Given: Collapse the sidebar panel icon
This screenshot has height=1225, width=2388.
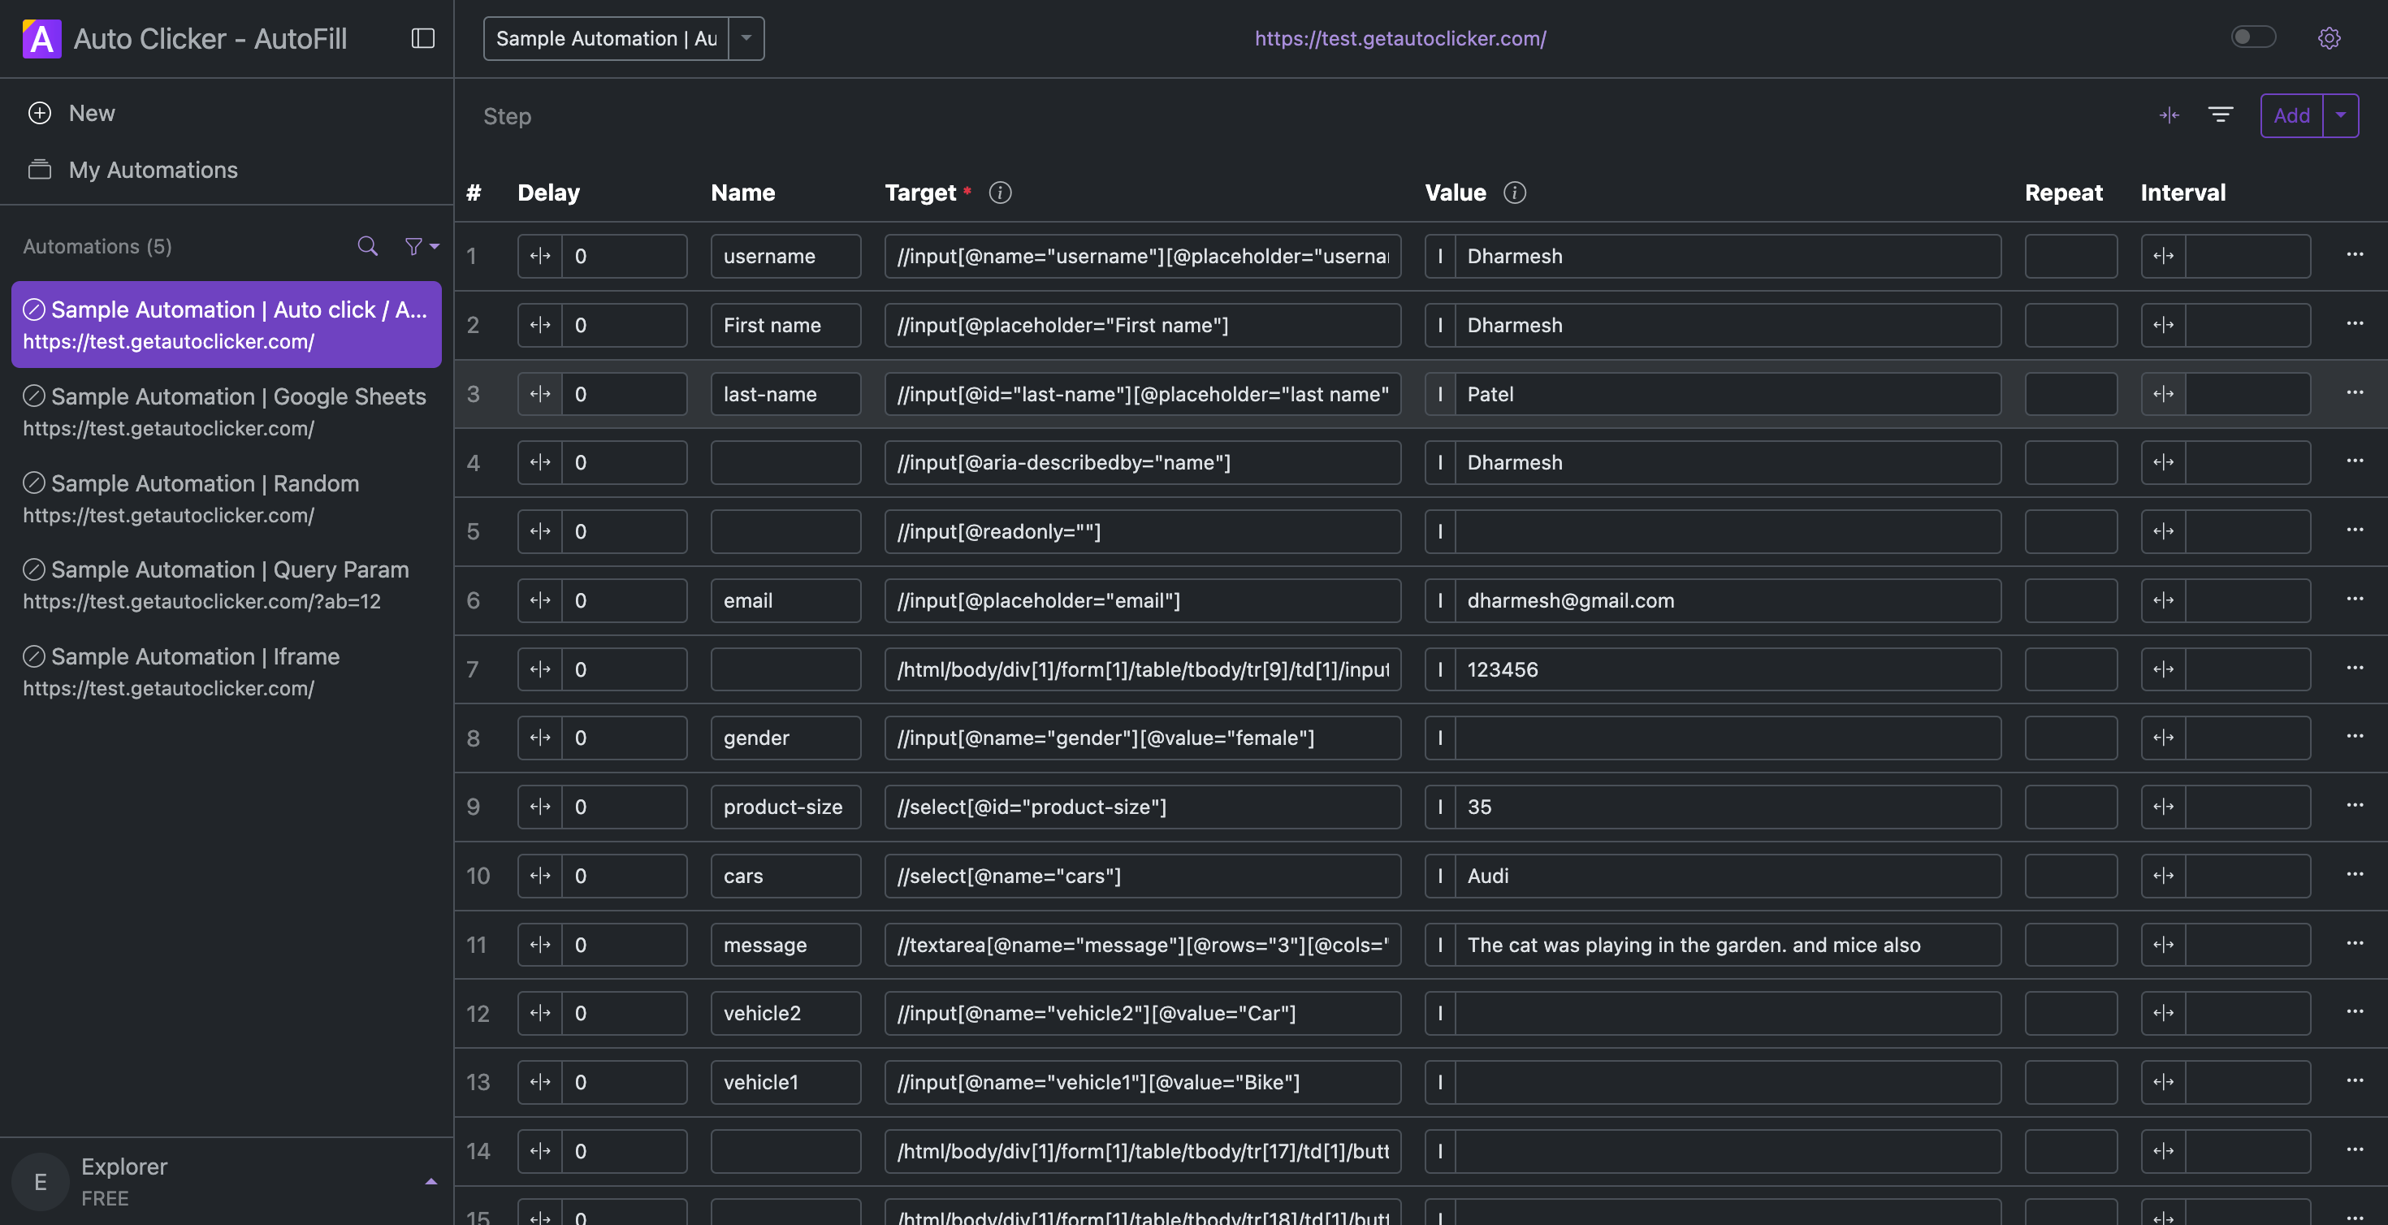Looking at the screenshot, I should point(422,38).
